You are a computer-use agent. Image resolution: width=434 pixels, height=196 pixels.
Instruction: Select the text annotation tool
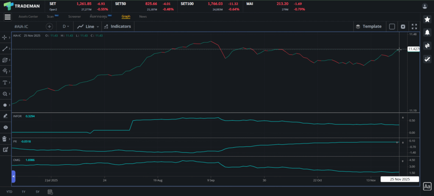click(x=5, y=82)
